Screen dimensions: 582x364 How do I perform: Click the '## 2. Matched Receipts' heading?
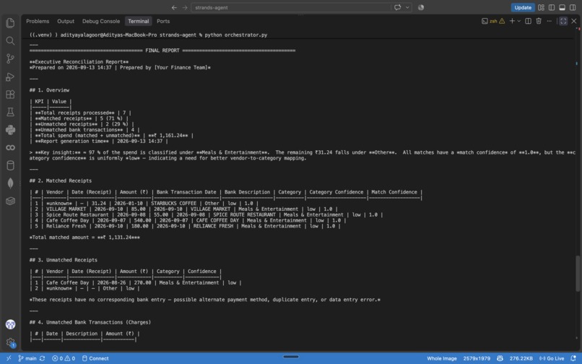point(61,181)
